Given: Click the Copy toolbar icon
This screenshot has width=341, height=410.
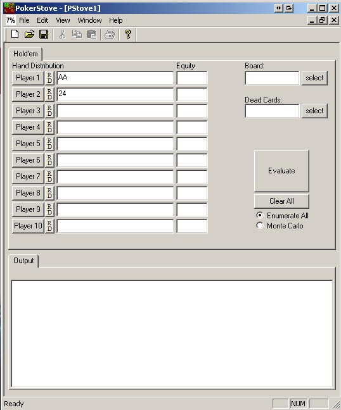Looking at the screenshot, I should (77, 34).
